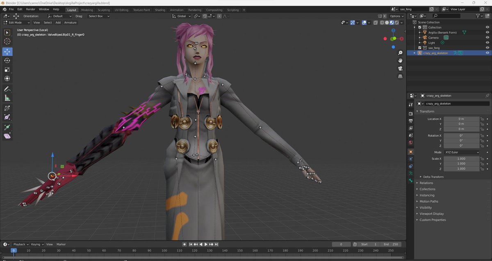Toggle lock on Location X
The width and height of the screenshot is (492, 261).
pos(482,119)
